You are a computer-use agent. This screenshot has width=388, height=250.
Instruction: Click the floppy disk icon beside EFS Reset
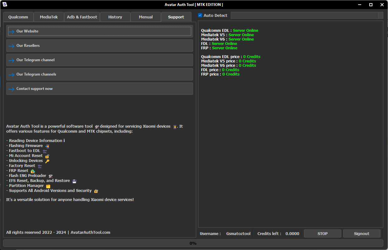coord(74,180)
